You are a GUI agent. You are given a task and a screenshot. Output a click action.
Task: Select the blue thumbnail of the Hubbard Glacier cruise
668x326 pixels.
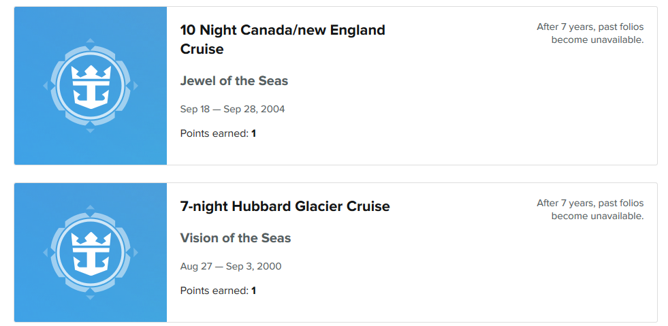click(x=91, y=252)
